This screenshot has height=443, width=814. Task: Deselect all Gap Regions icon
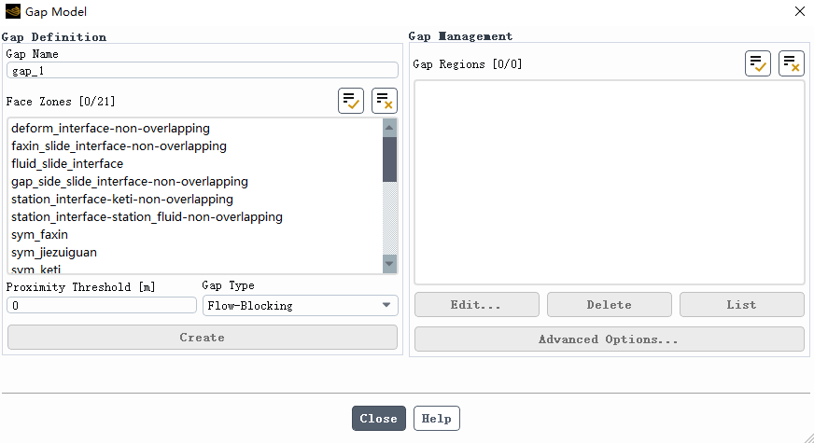tap(792, 63)
